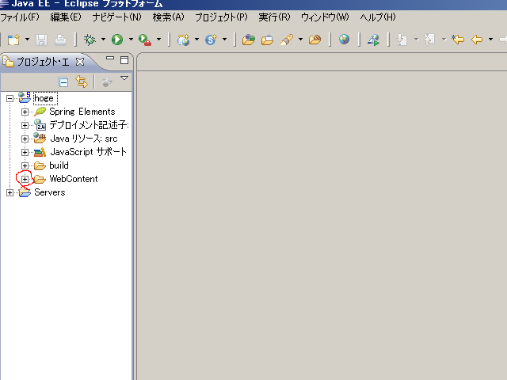507x380 pixels.
Task: Select the プロジェクト・エ view tab
Action: point(42,62)
